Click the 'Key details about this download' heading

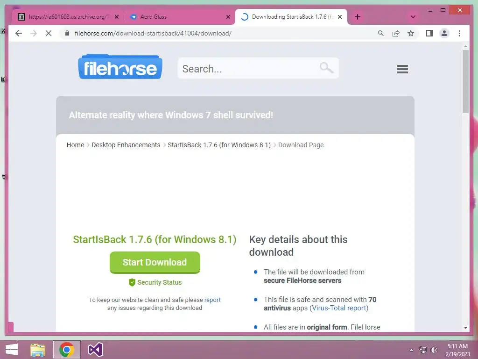click(x=298, y=246)
